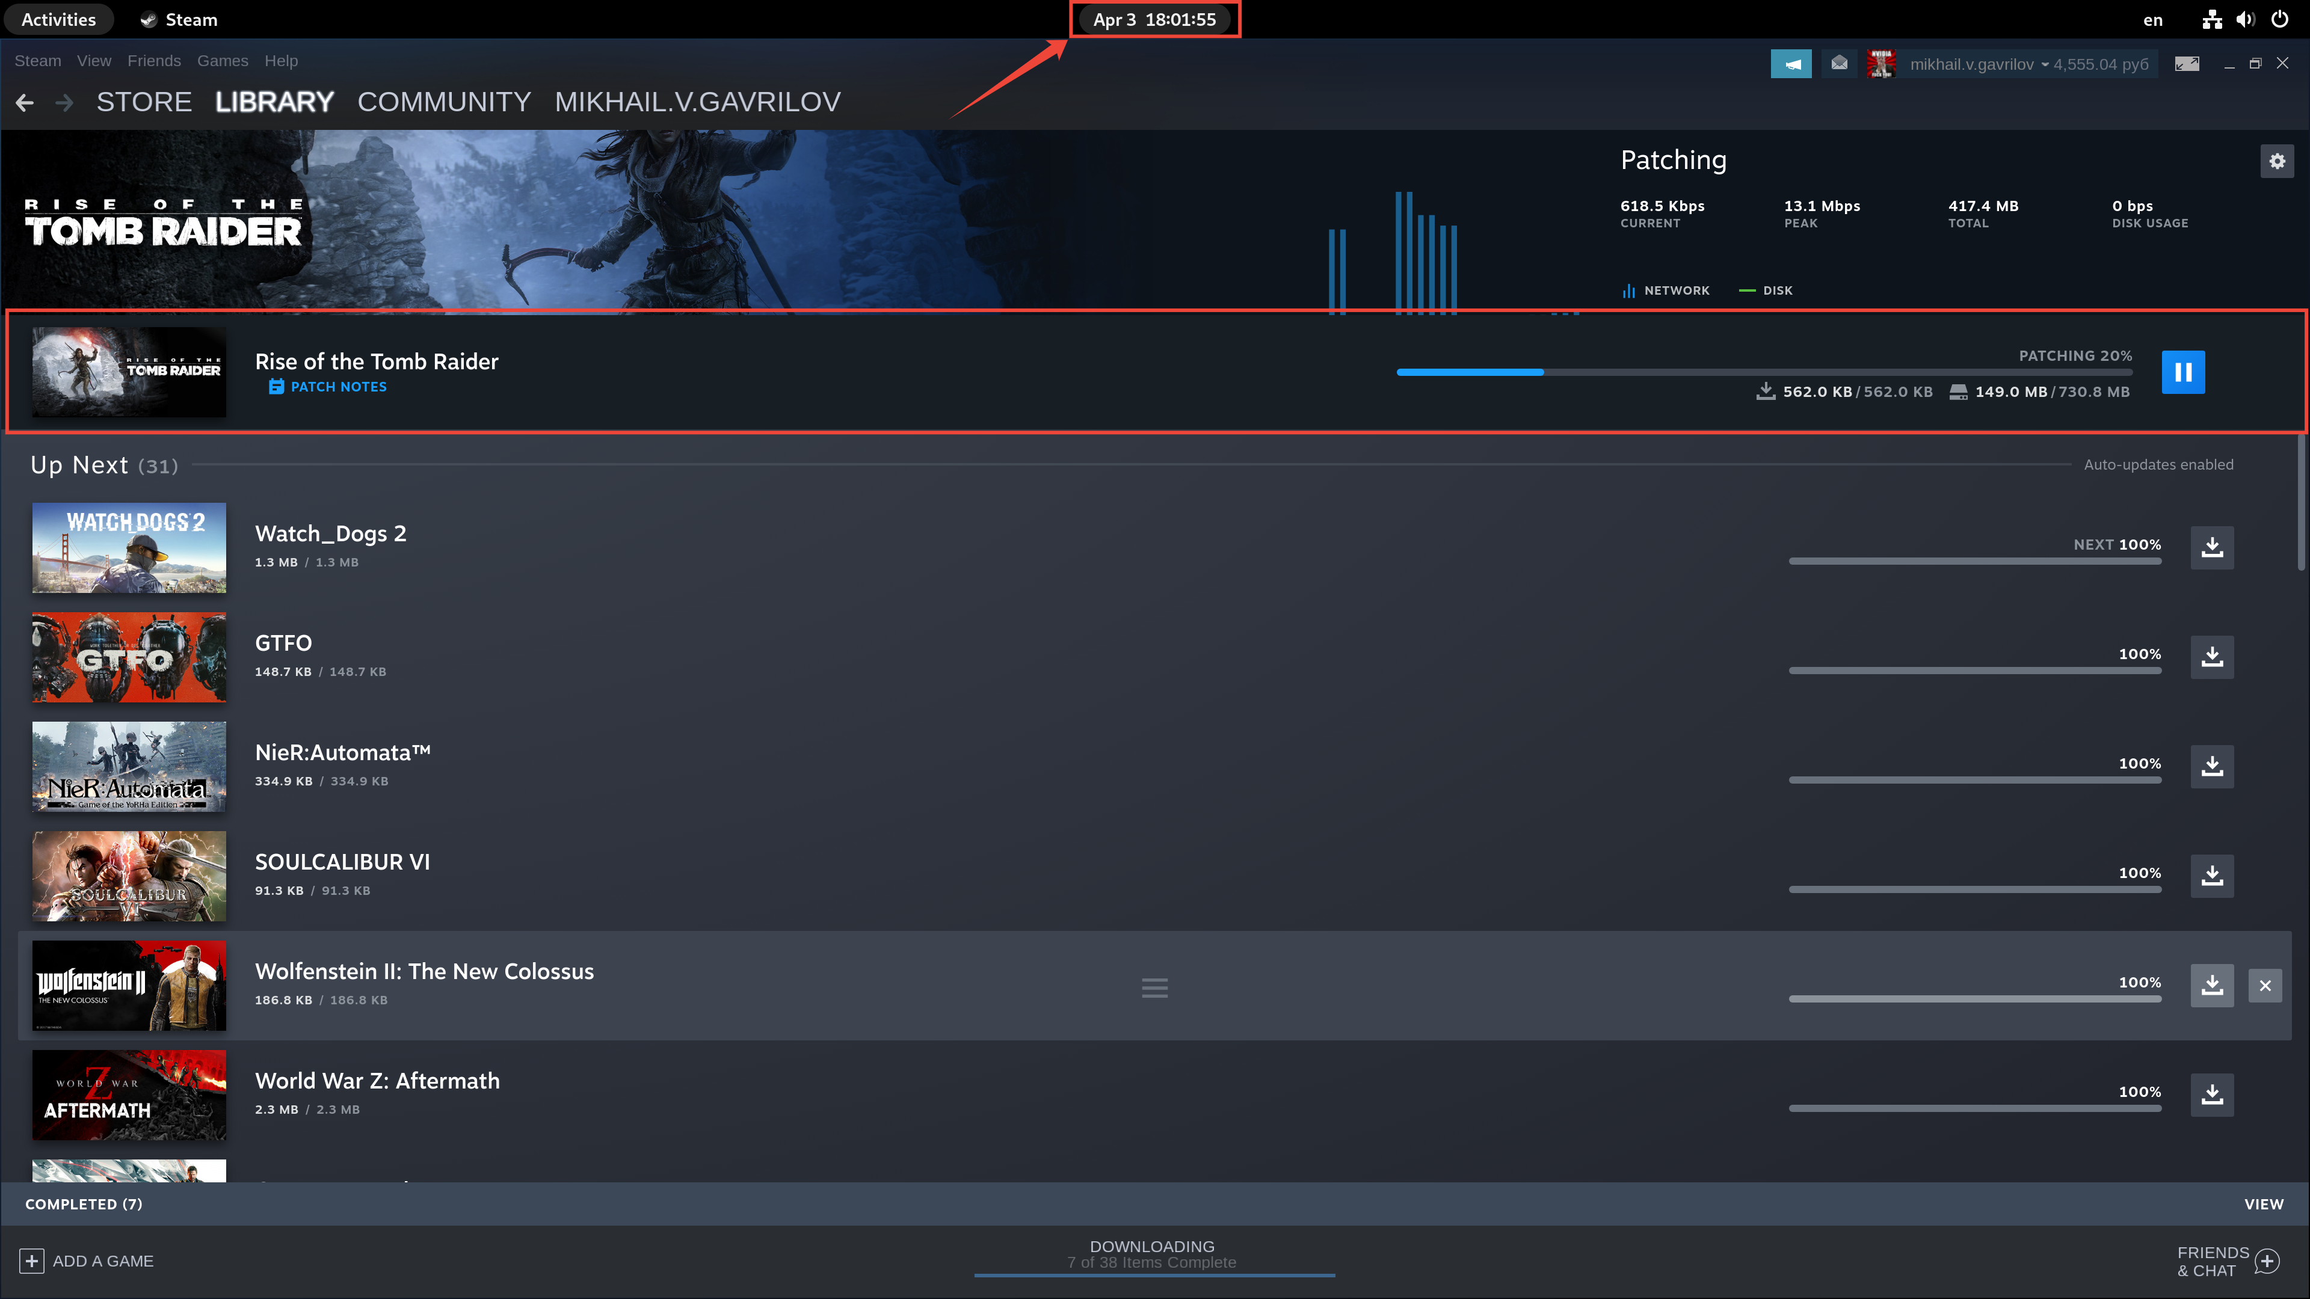Go back with the back arrow
The image size is (2310, 1299).
point(25,102)
